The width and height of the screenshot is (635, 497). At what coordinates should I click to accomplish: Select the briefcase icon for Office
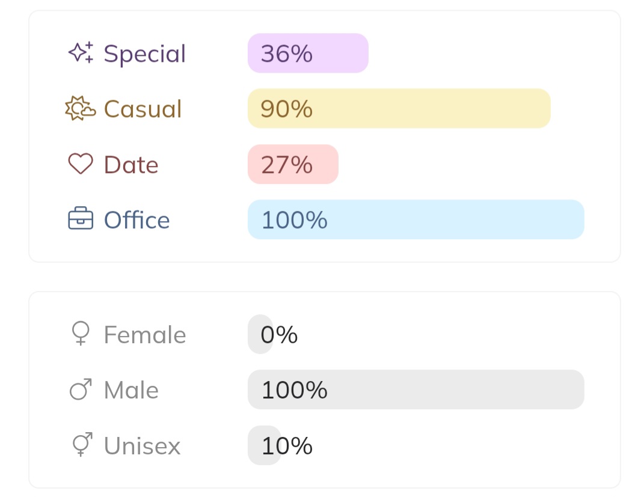tap(81, 219)
